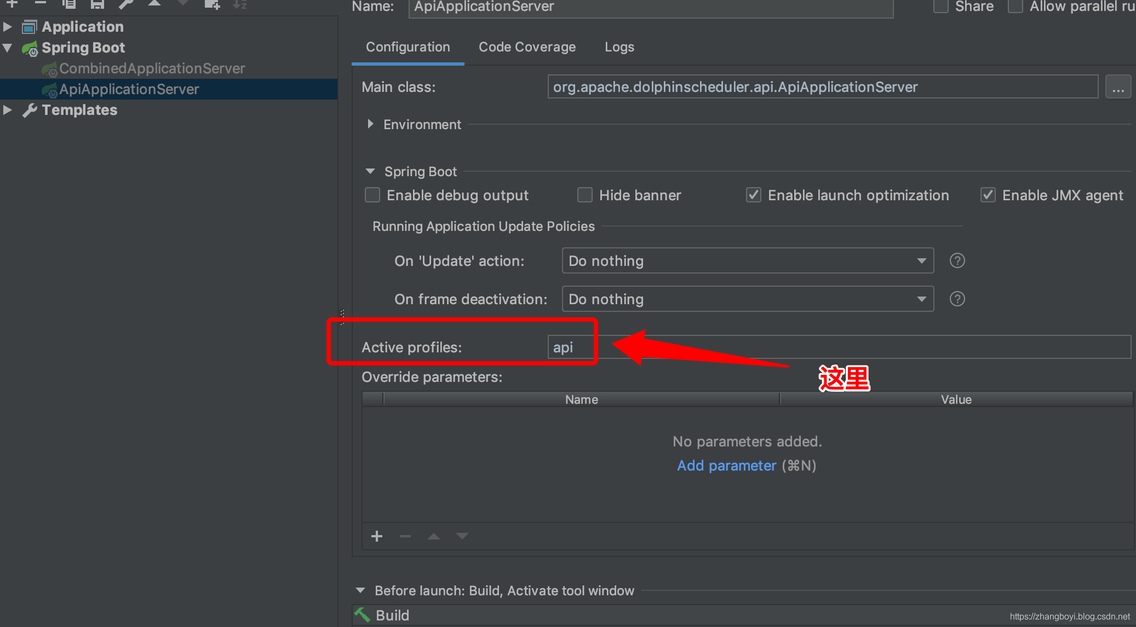Click the copy configuration icon in toolbar
1136x627 pixels.
tap(69, 4)
